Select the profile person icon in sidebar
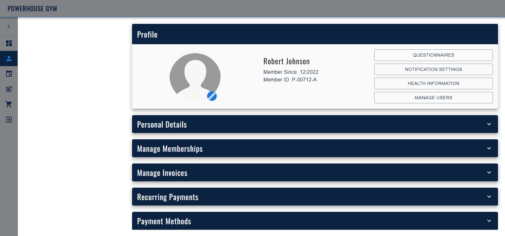This screenshot has height=236, width=505. (x=9, y=59)
